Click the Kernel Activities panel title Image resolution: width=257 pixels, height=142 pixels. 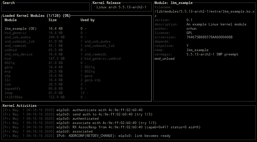(x=19, y=106)
